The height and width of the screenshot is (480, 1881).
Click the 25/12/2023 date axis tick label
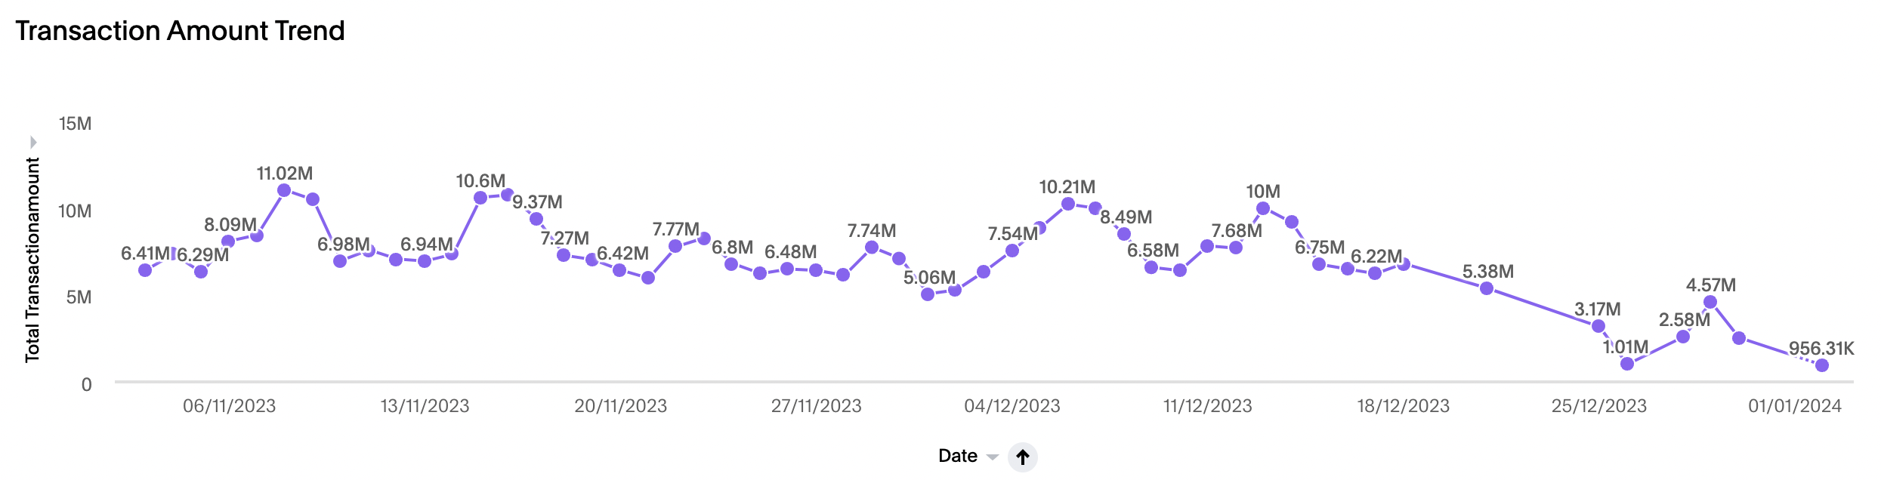pyautogui.click(x=1599, y=406)
